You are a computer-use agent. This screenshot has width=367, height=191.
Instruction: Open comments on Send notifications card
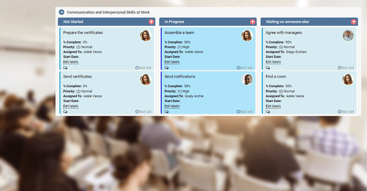(x=166, y=112)
